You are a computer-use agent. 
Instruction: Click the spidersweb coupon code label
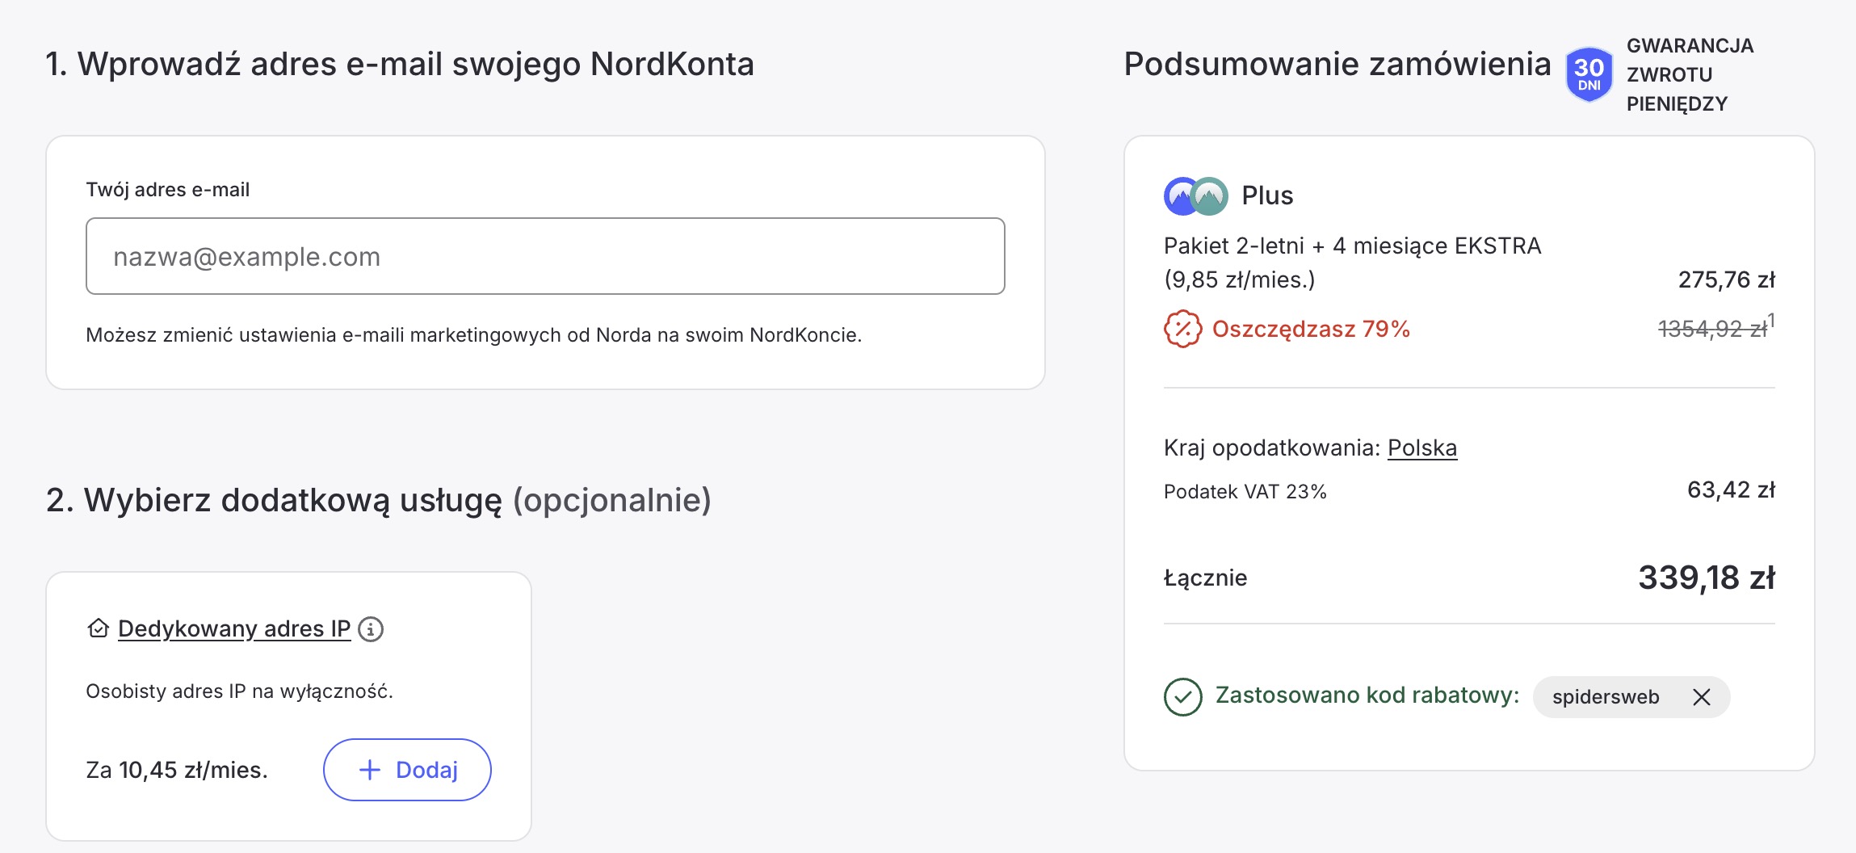click(x=1605, y=697)
